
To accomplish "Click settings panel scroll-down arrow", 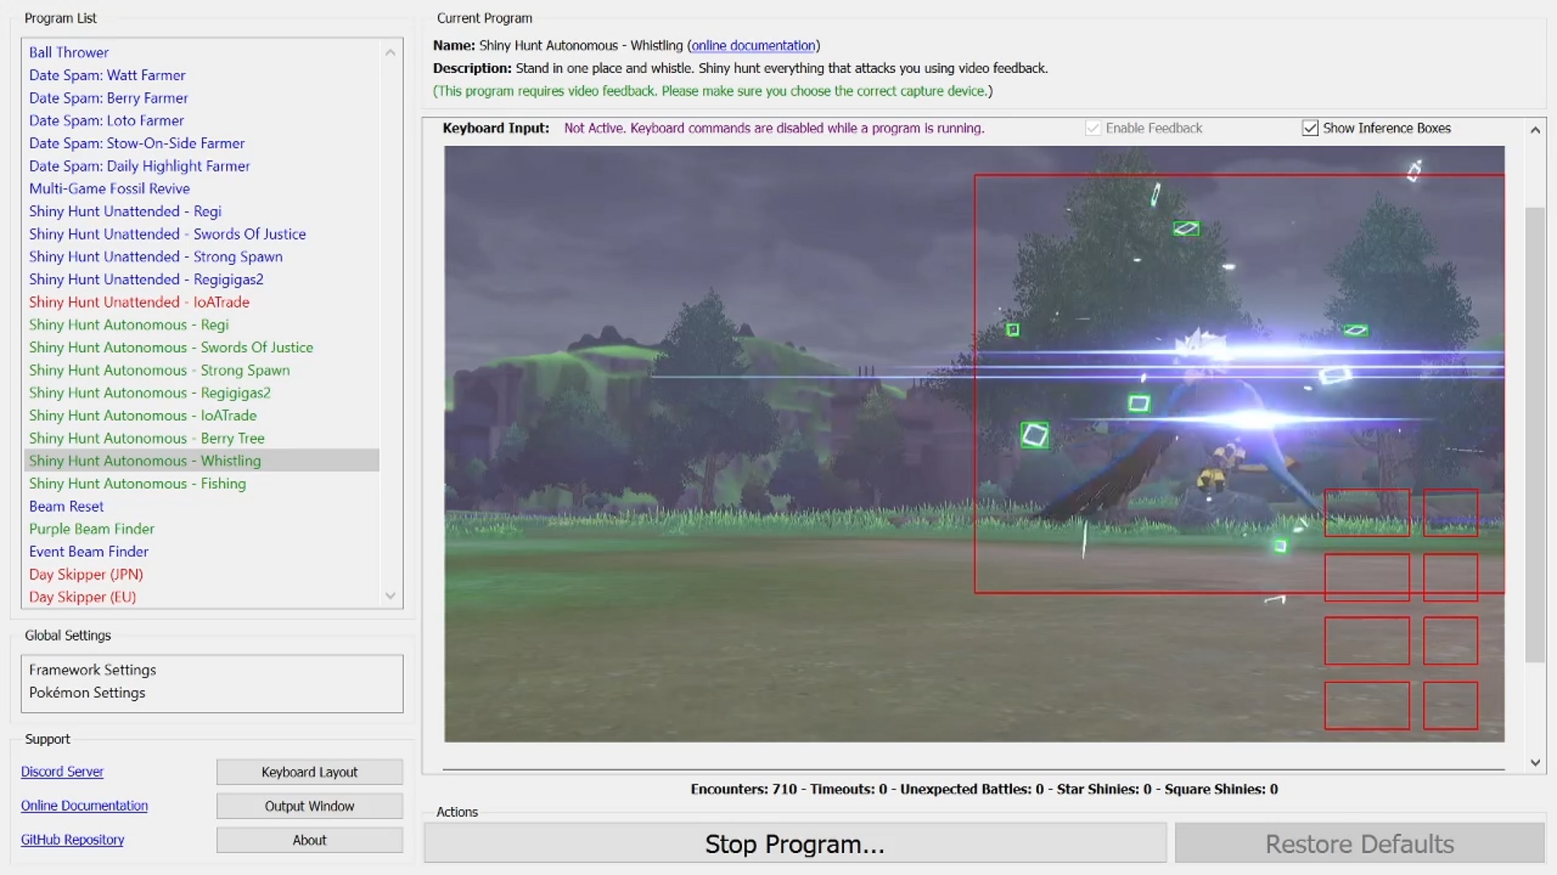I will tap(1534, 762).
